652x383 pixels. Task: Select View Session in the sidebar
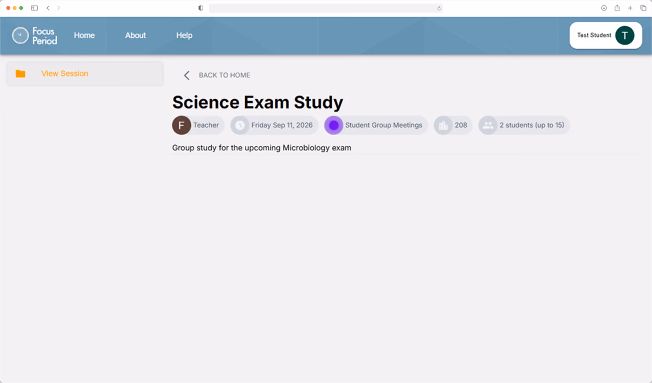pyautogui.click(x=85, y=74)
